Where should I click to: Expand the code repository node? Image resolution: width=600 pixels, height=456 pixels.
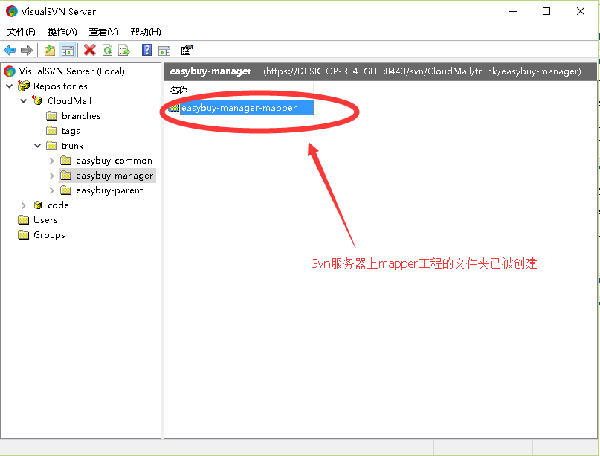23,205
